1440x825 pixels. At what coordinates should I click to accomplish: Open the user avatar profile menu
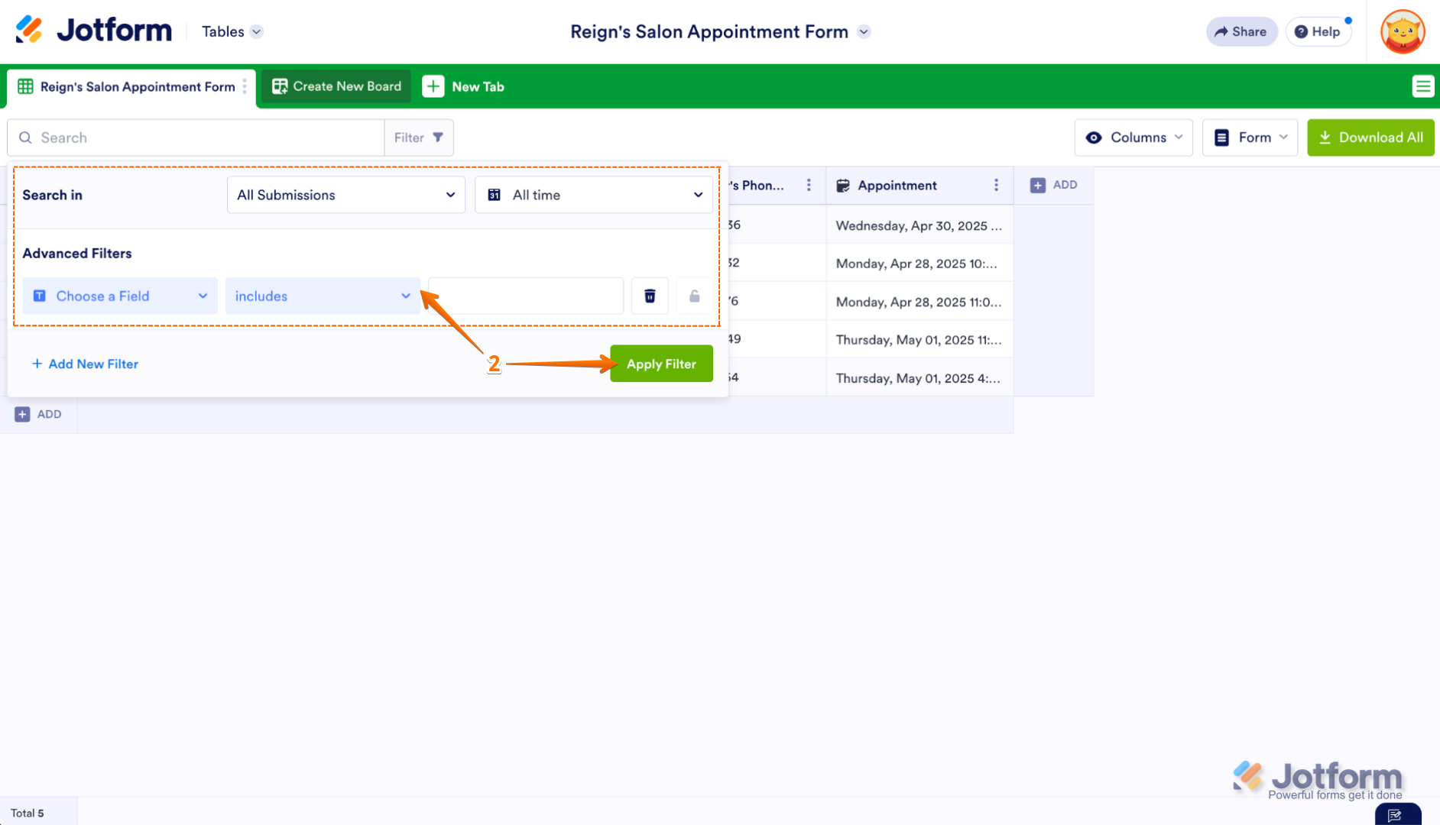click(x=1402, y=32)
